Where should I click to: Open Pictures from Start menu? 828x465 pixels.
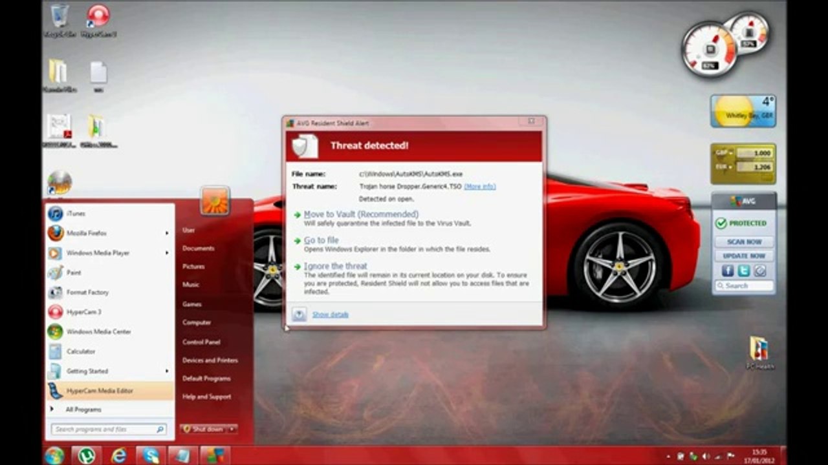193,267
